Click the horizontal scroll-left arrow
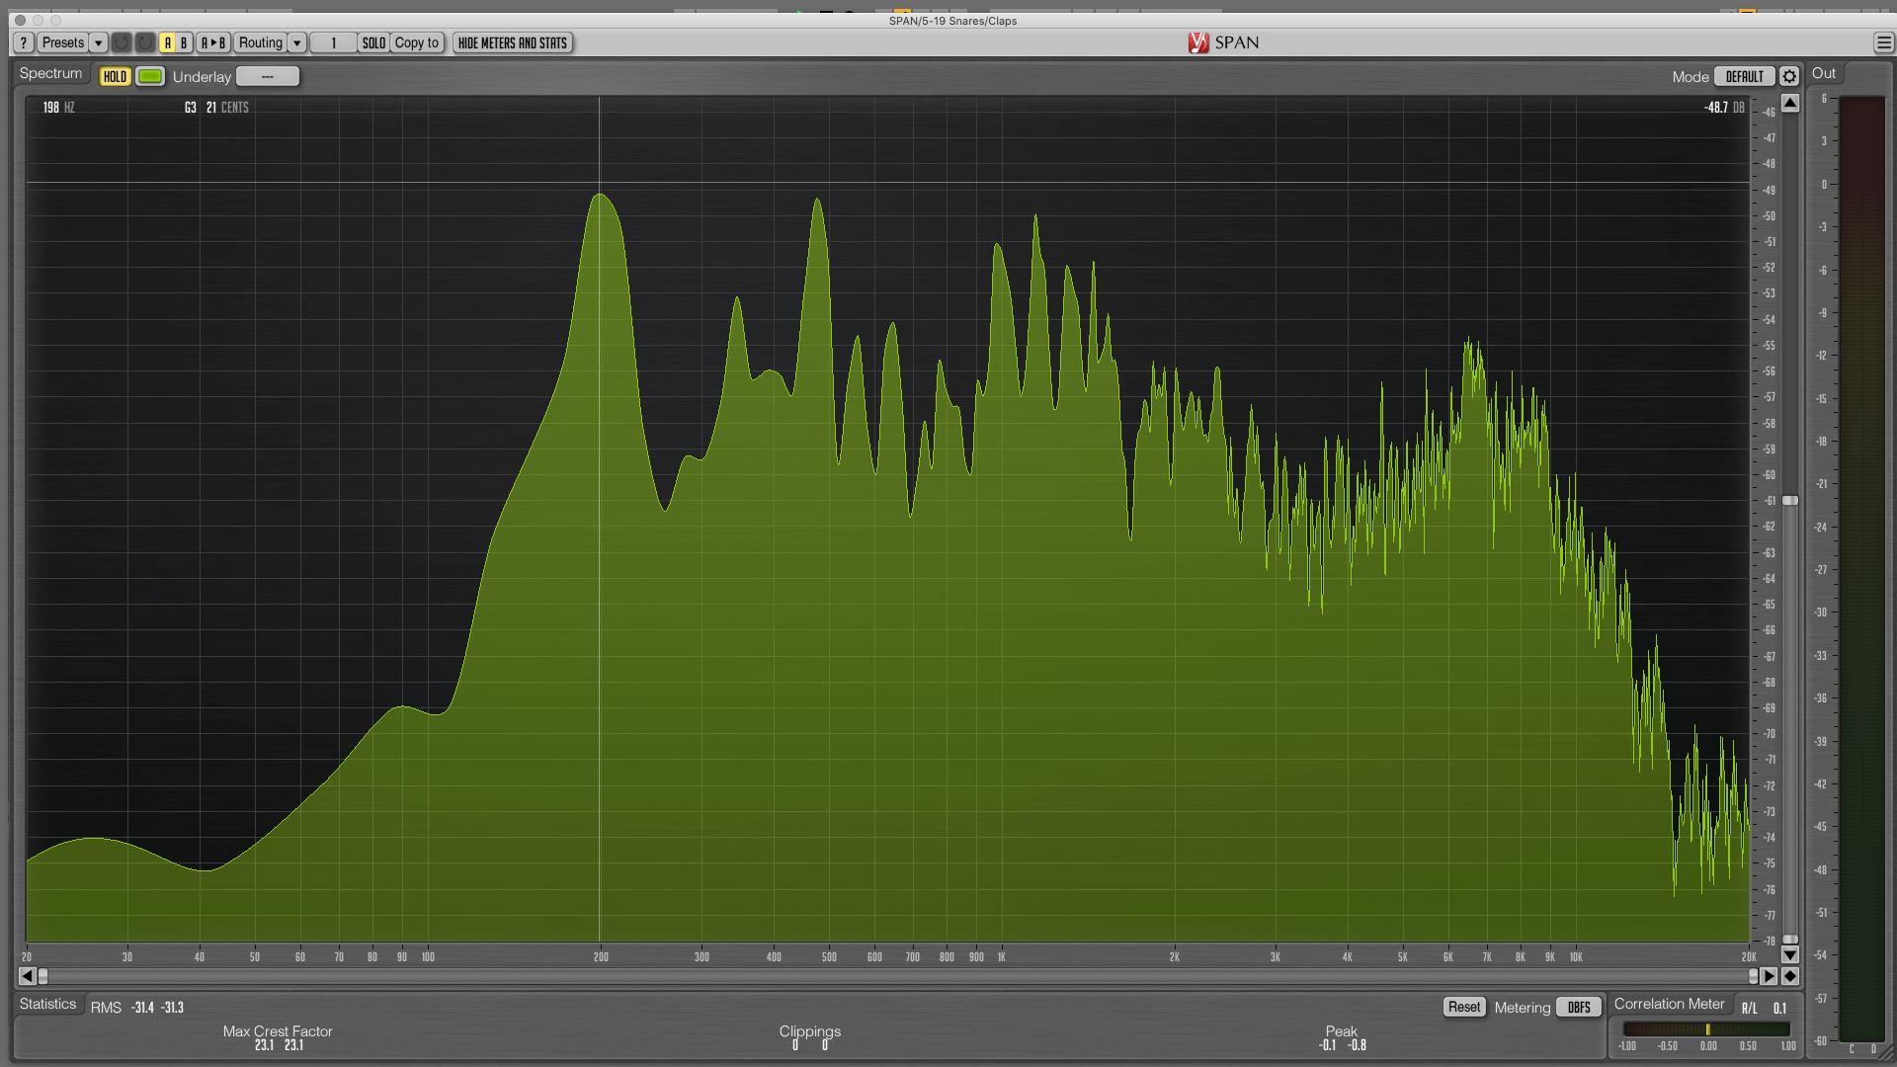 pos(27,976)
